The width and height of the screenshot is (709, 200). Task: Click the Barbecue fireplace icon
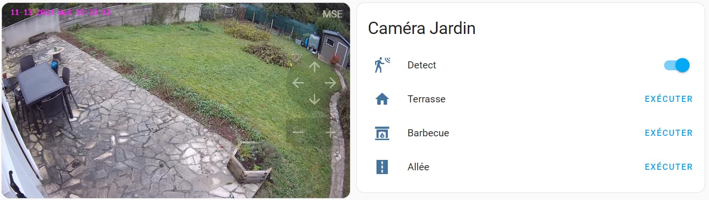(382, 133)
